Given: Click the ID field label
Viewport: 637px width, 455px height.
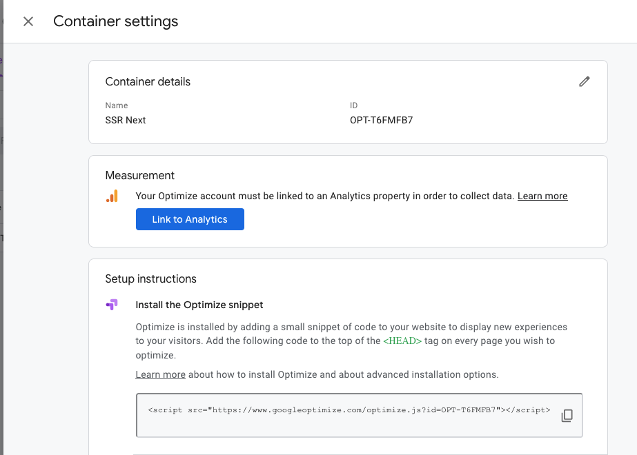Looking at the screenshot, I should [x=353, y=105].
